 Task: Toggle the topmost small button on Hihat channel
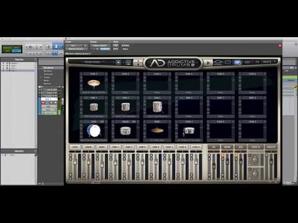97,155
